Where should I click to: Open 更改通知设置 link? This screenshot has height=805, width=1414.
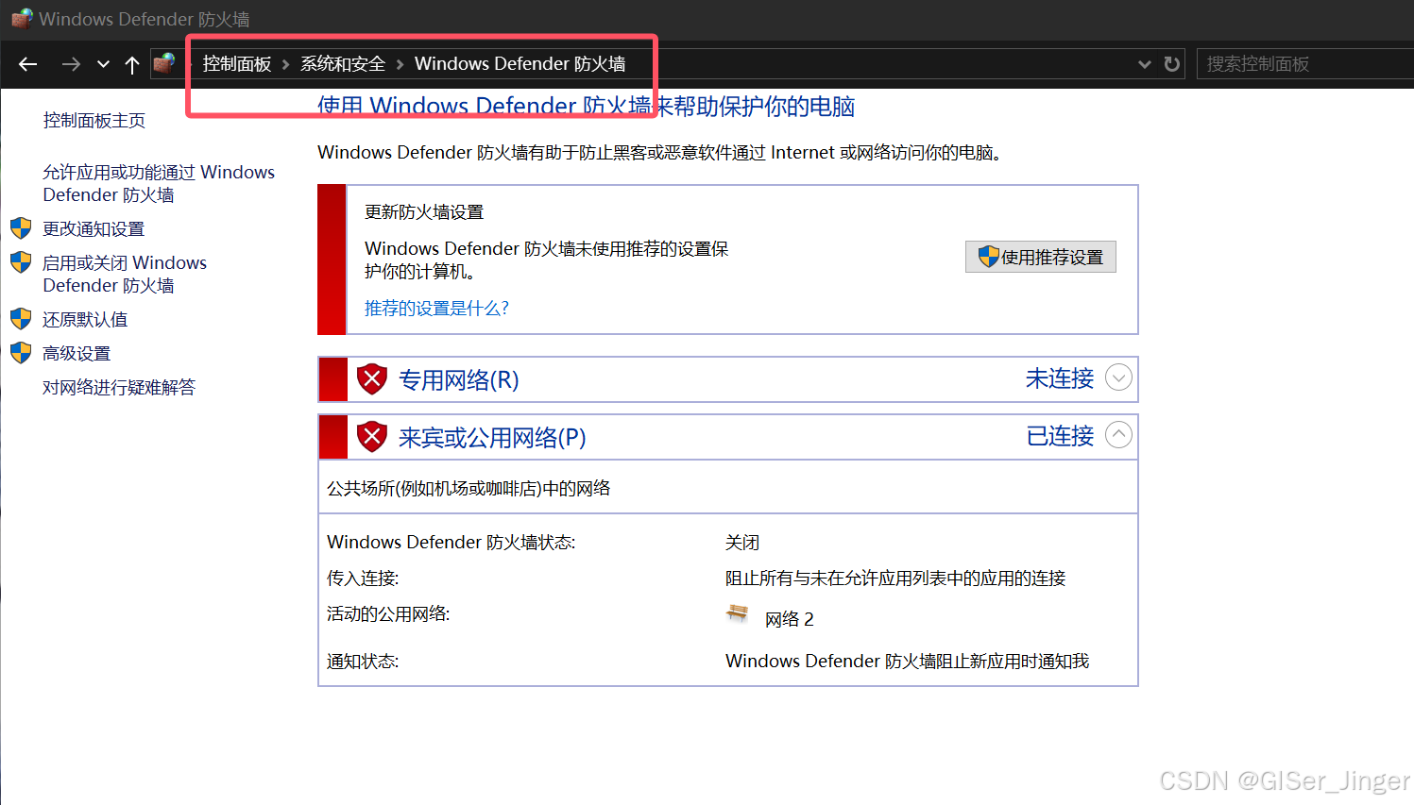(x=94, y=228)
